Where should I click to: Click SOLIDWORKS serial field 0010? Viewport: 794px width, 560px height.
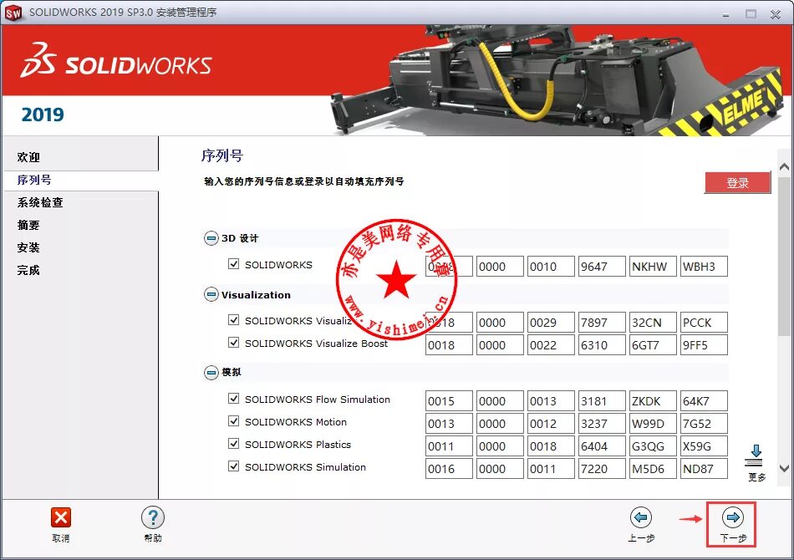[x=551, y=267]
